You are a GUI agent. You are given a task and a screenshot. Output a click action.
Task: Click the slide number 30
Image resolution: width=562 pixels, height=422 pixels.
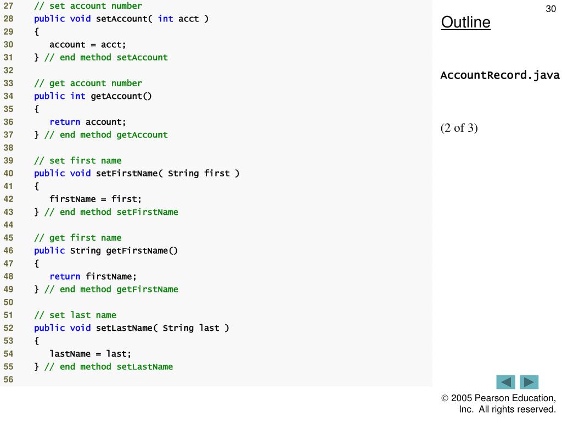[550, 9]
